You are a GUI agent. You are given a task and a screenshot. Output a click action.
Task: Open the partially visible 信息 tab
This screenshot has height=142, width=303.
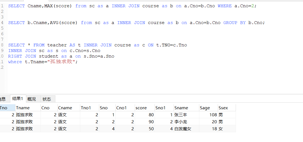coord(3,99)
